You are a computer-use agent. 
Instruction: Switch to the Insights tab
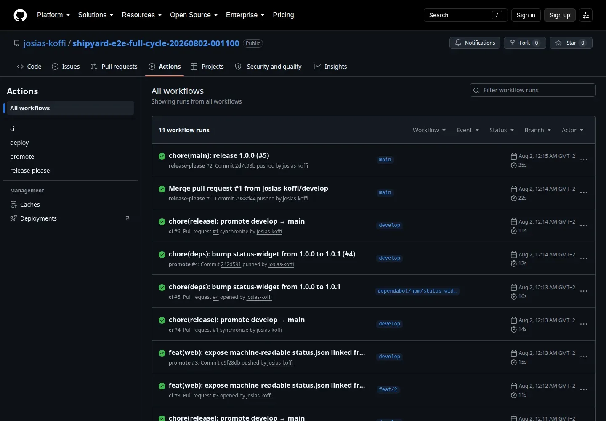coord(330,67)
